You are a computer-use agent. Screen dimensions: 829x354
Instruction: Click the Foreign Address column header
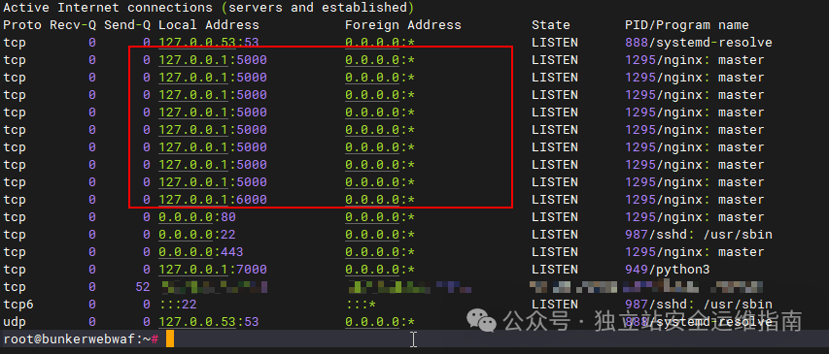click(x=403, y=25)
